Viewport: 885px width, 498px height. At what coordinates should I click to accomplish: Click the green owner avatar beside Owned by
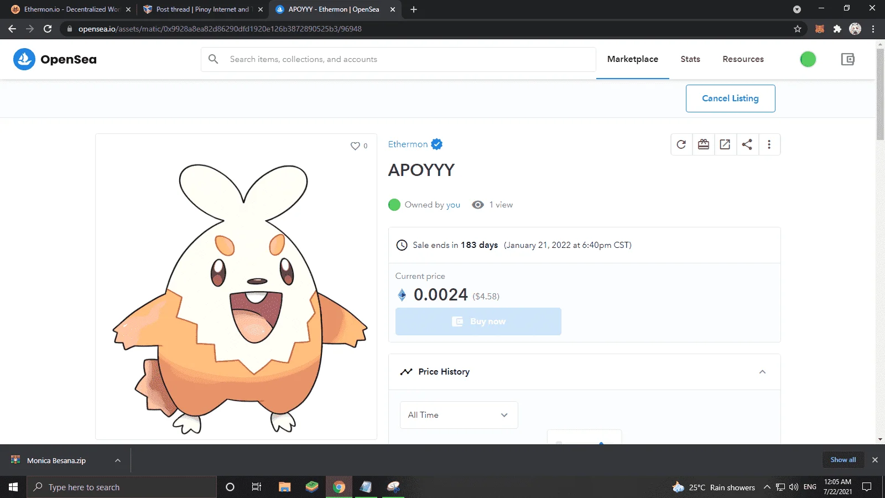(x=394, y=205)
